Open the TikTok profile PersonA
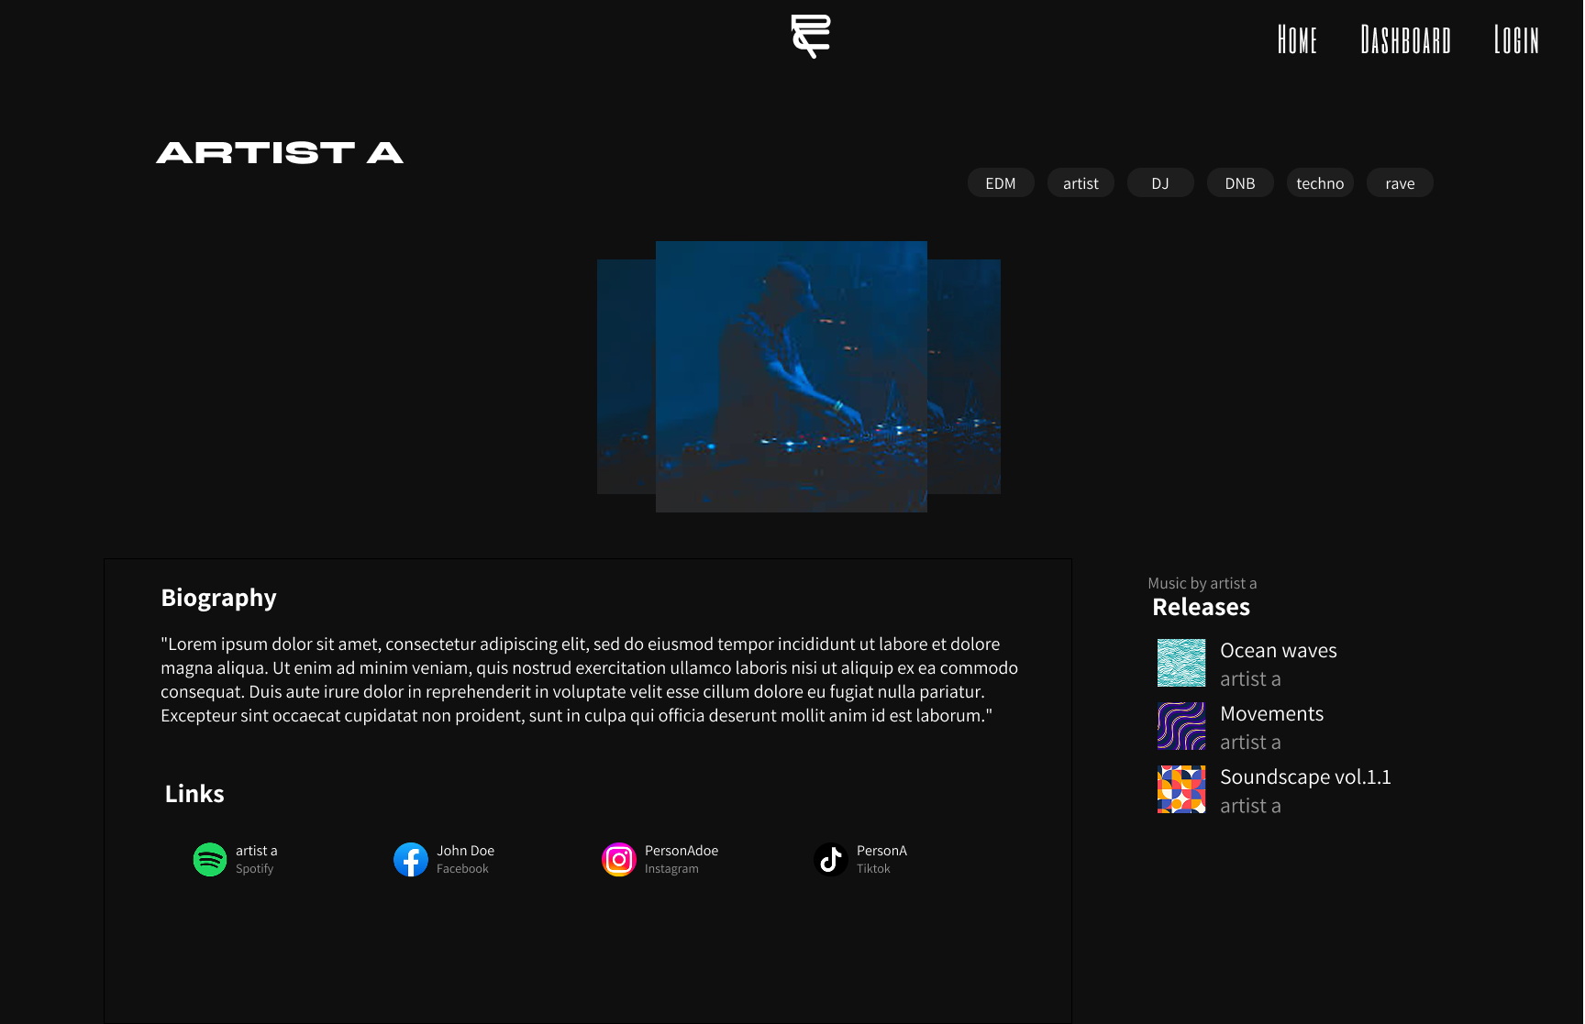 coord(830,859)
